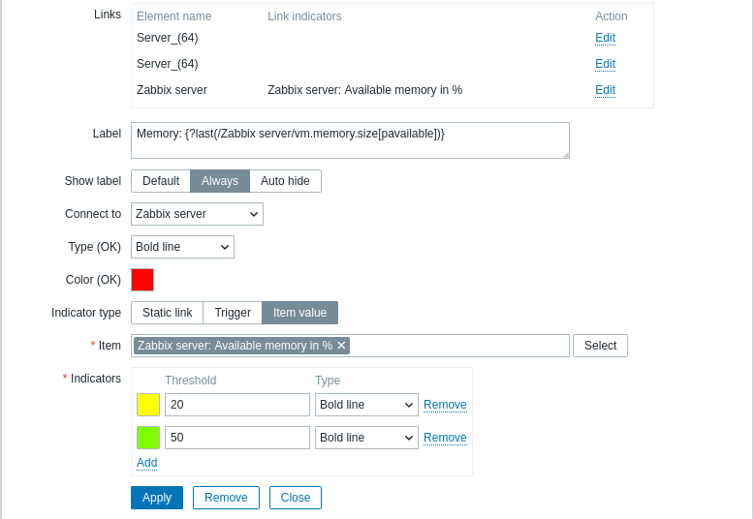Click the Action column header
Screen dimensions: 754x519
point(612,16)
